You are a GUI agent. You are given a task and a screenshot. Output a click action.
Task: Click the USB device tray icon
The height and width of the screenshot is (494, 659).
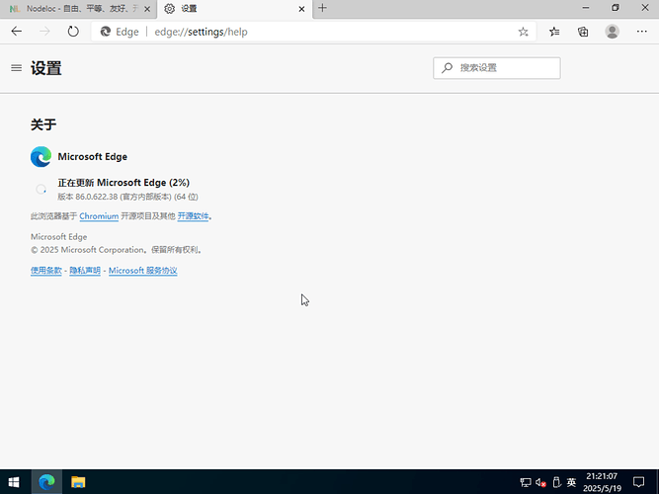pos(556,482)
